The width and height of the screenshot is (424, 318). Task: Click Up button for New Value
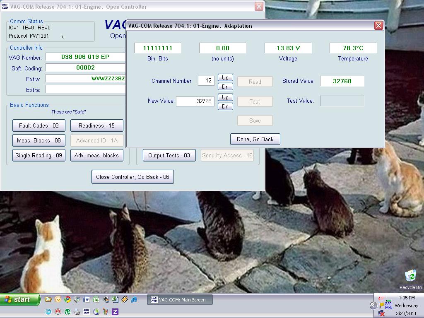[225, 97]
